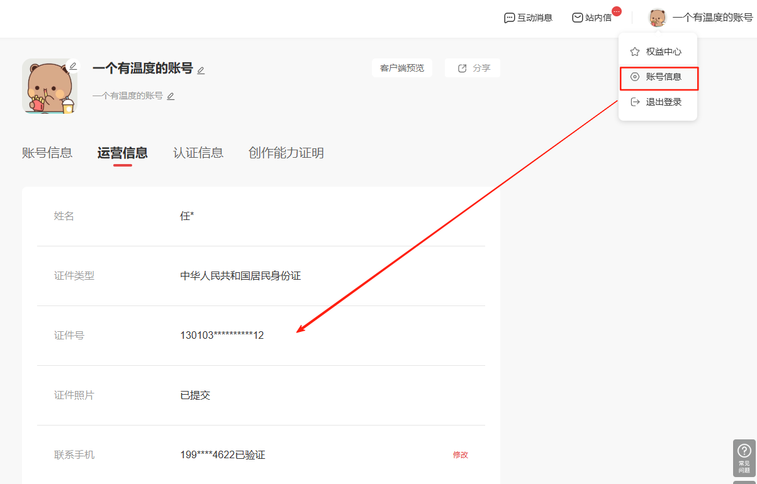Open the 站内信 mail envelope icon
This screenshot has height=484, width=757.
coord(577,18)
